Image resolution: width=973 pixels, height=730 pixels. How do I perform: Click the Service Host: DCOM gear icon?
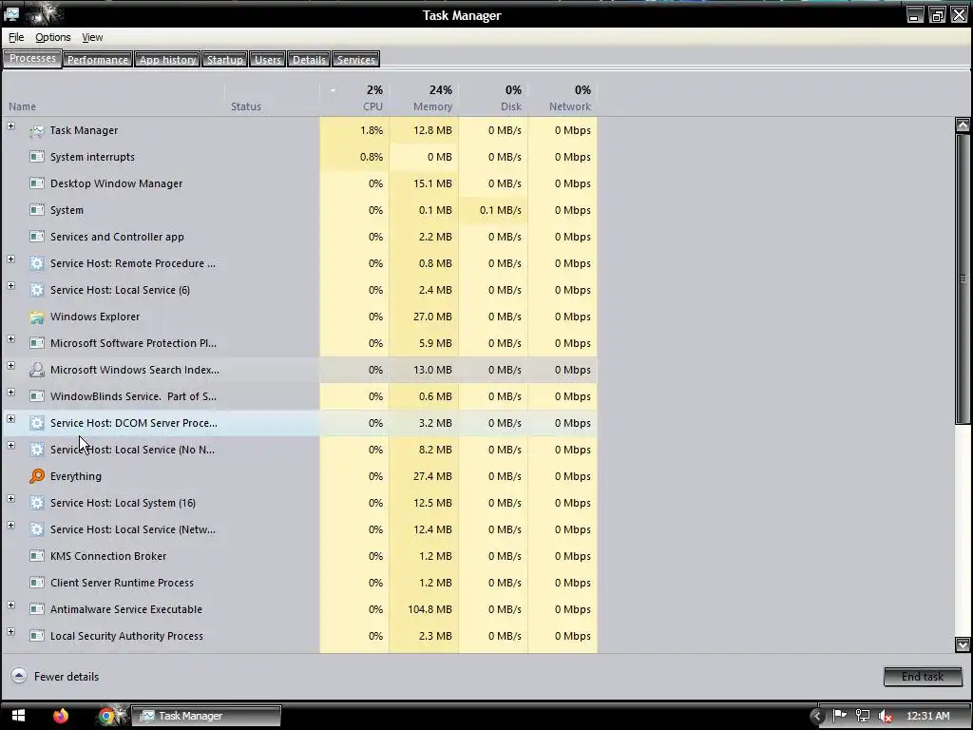pos(37,423)
